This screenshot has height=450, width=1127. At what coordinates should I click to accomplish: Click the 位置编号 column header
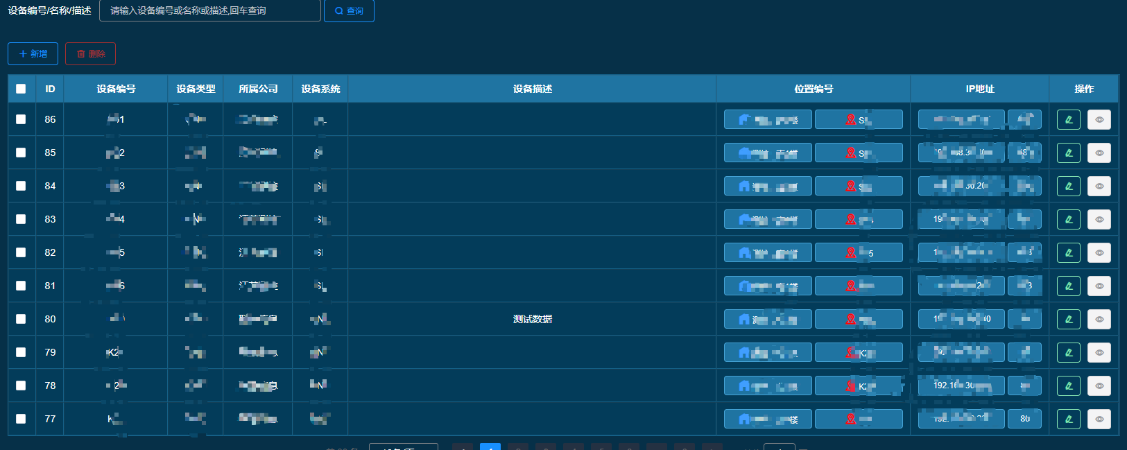pos(814,89)
